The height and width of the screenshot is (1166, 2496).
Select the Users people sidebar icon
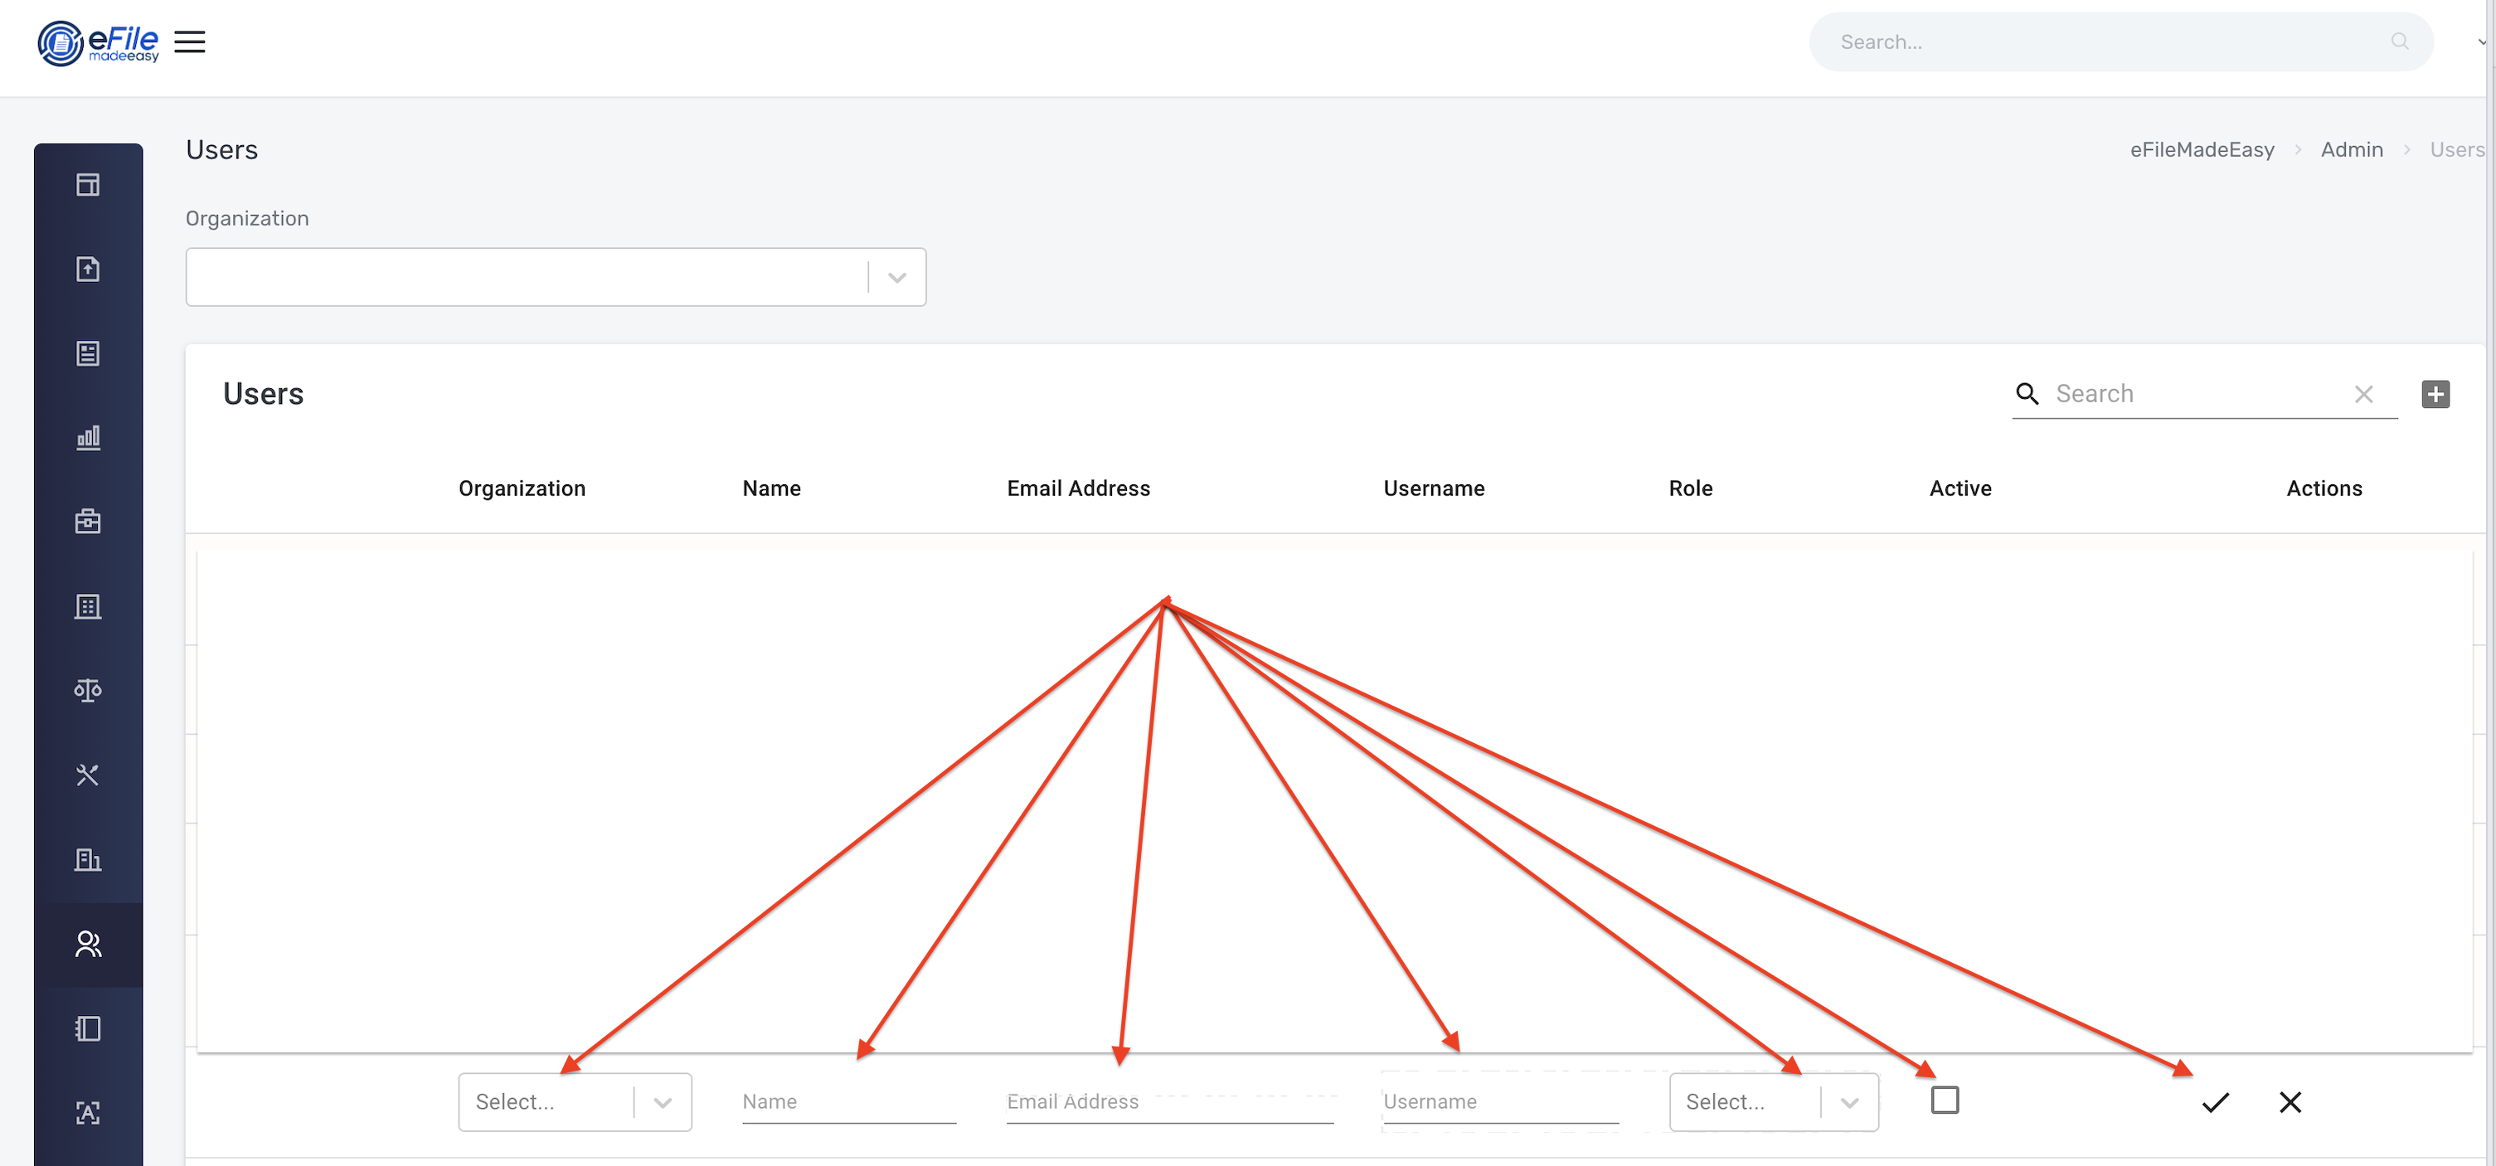click(88, 944)
